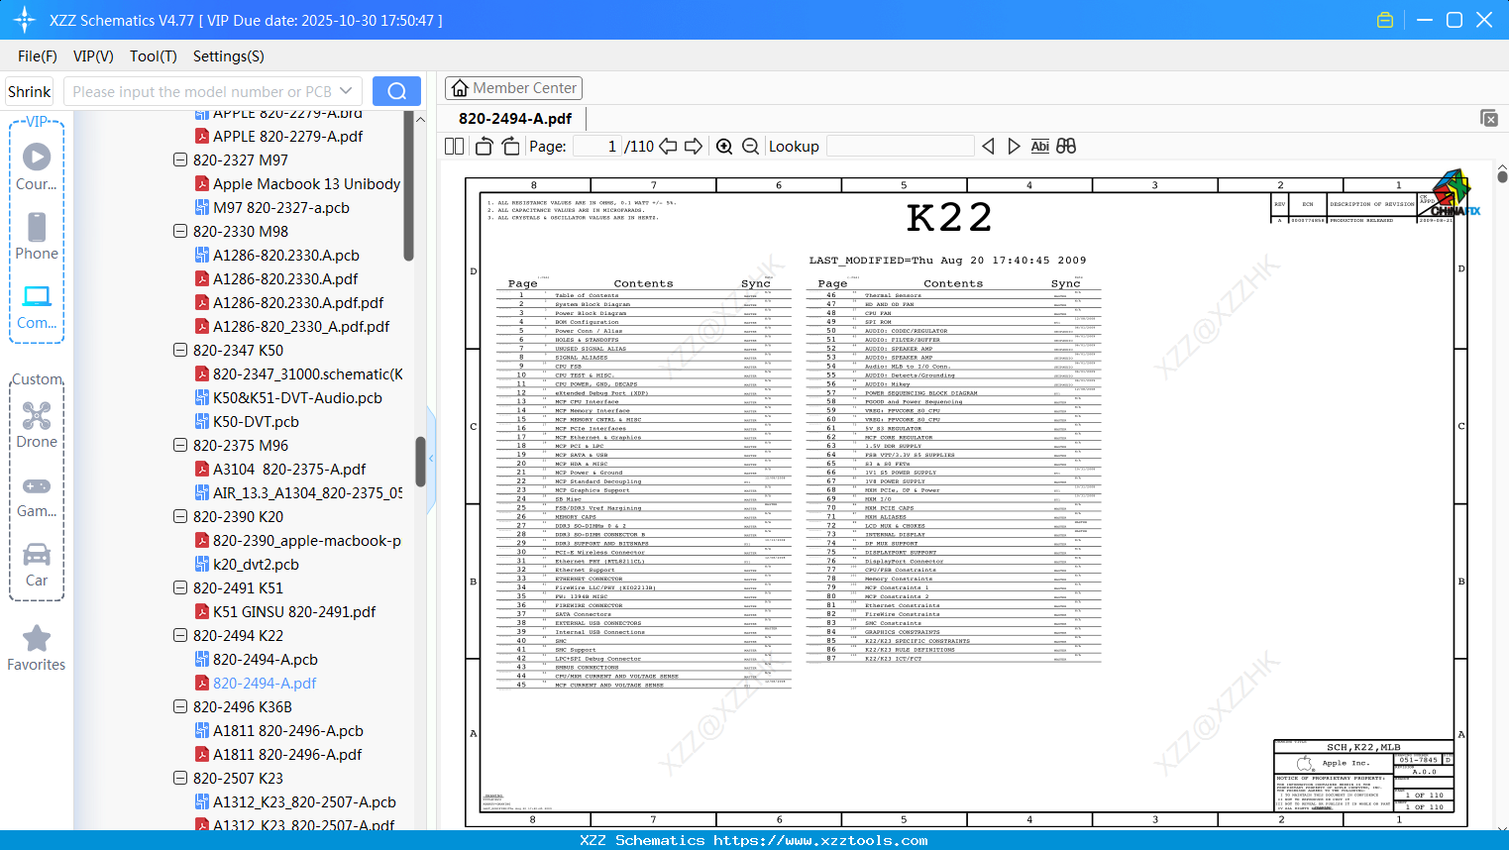Open the VIP(V) menu
Image resolution: width=1509 pixels, height=850 pixels.
(93, 56)
